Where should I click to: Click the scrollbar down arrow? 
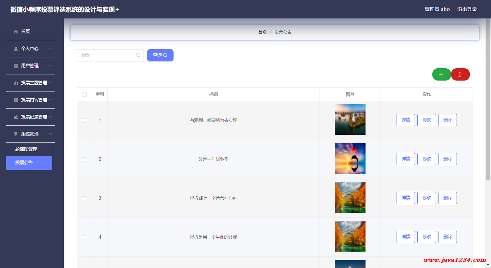tap(488, 265)
